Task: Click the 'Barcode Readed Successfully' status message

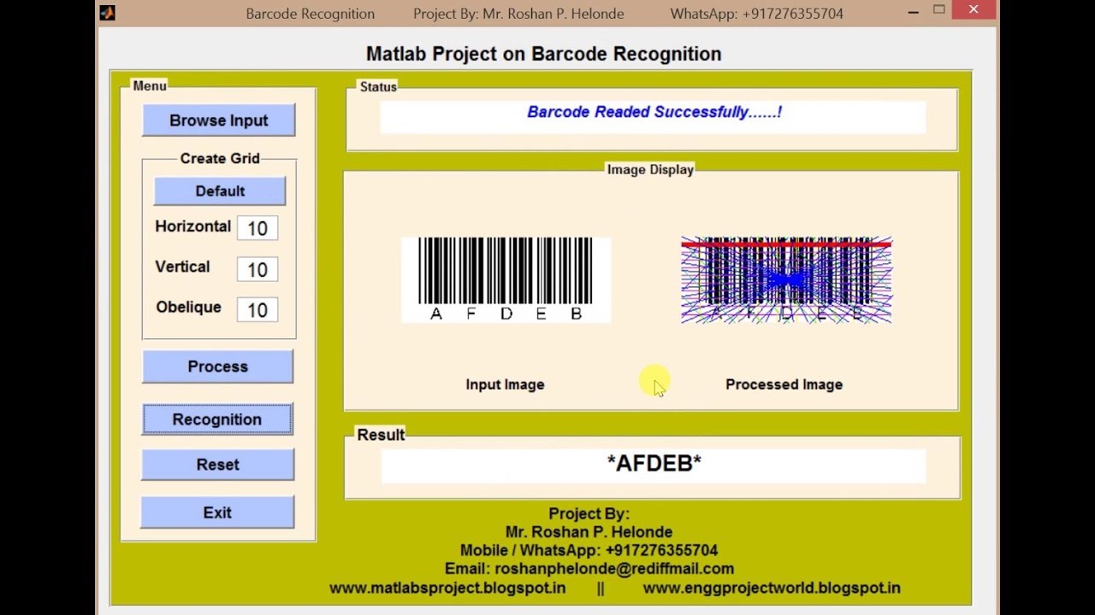Action: (x=654, y=112)
